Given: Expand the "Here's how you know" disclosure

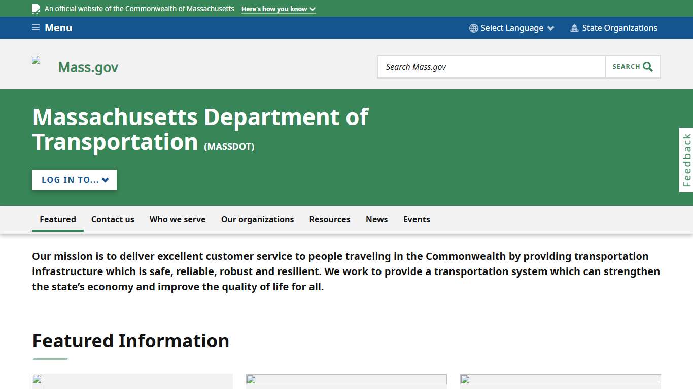Looking at the screenshot, I should tap(278, 9).
